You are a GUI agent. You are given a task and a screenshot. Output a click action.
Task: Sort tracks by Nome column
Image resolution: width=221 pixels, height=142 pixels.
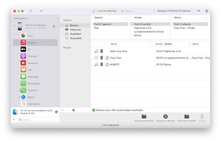[129, 44]
